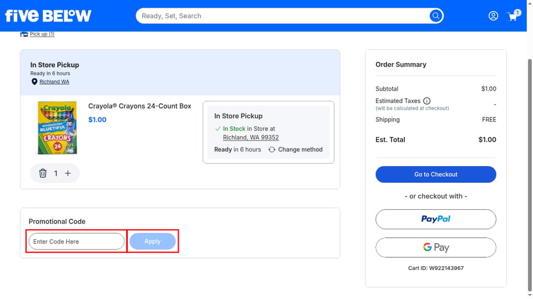Checkout with PayPal
This screenshot has width=533, height=299.
[435, 219]
